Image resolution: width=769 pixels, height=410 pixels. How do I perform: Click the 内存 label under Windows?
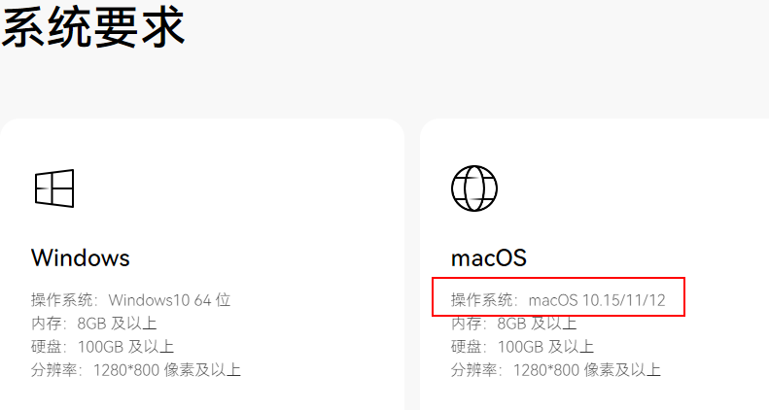(46, 324)
